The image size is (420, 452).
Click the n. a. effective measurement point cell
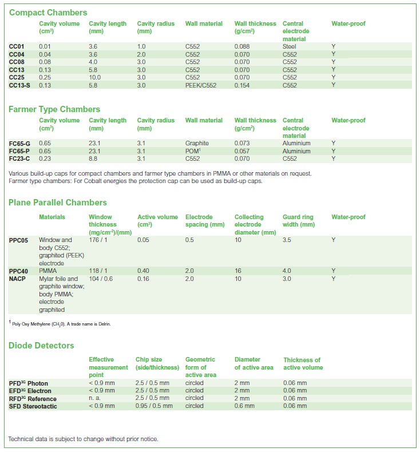94,398
